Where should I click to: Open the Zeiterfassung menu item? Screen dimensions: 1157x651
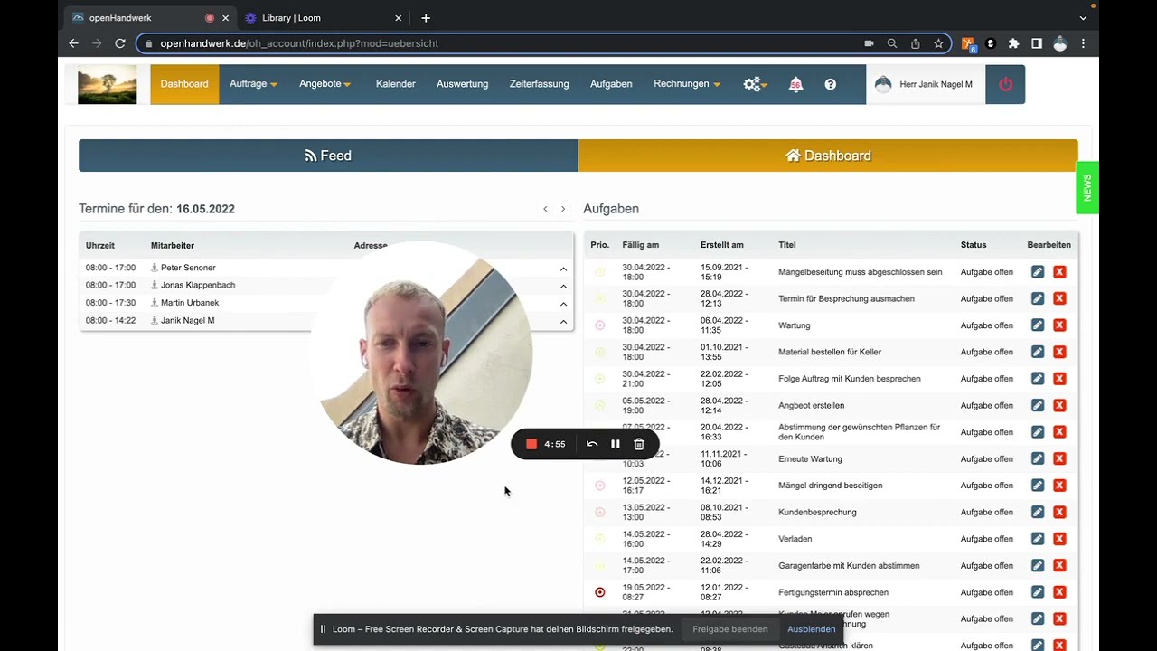tap(539, 84)
